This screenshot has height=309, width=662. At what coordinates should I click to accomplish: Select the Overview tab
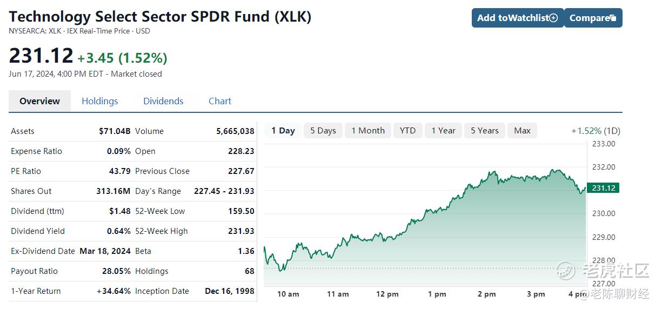(x=39, y=101)
